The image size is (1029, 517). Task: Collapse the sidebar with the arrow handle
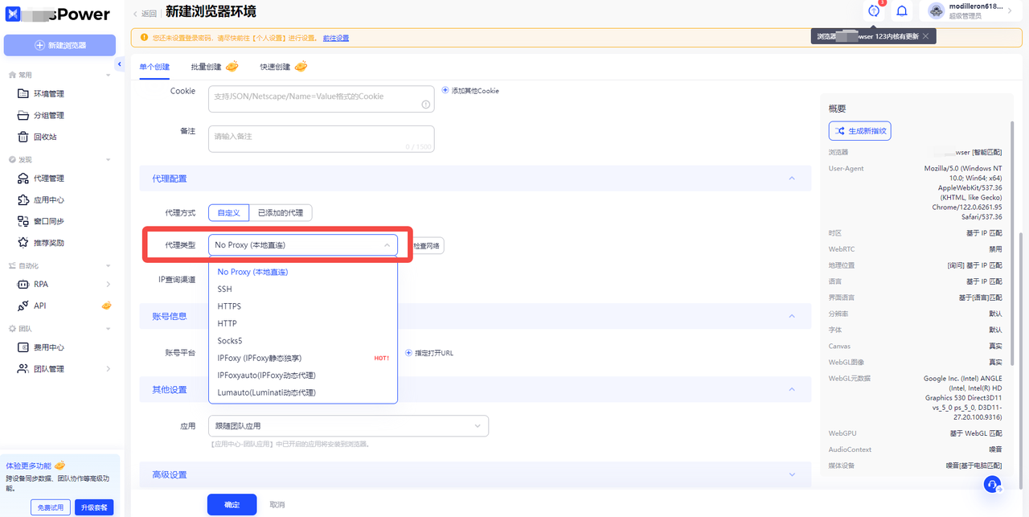pos(120,64)
